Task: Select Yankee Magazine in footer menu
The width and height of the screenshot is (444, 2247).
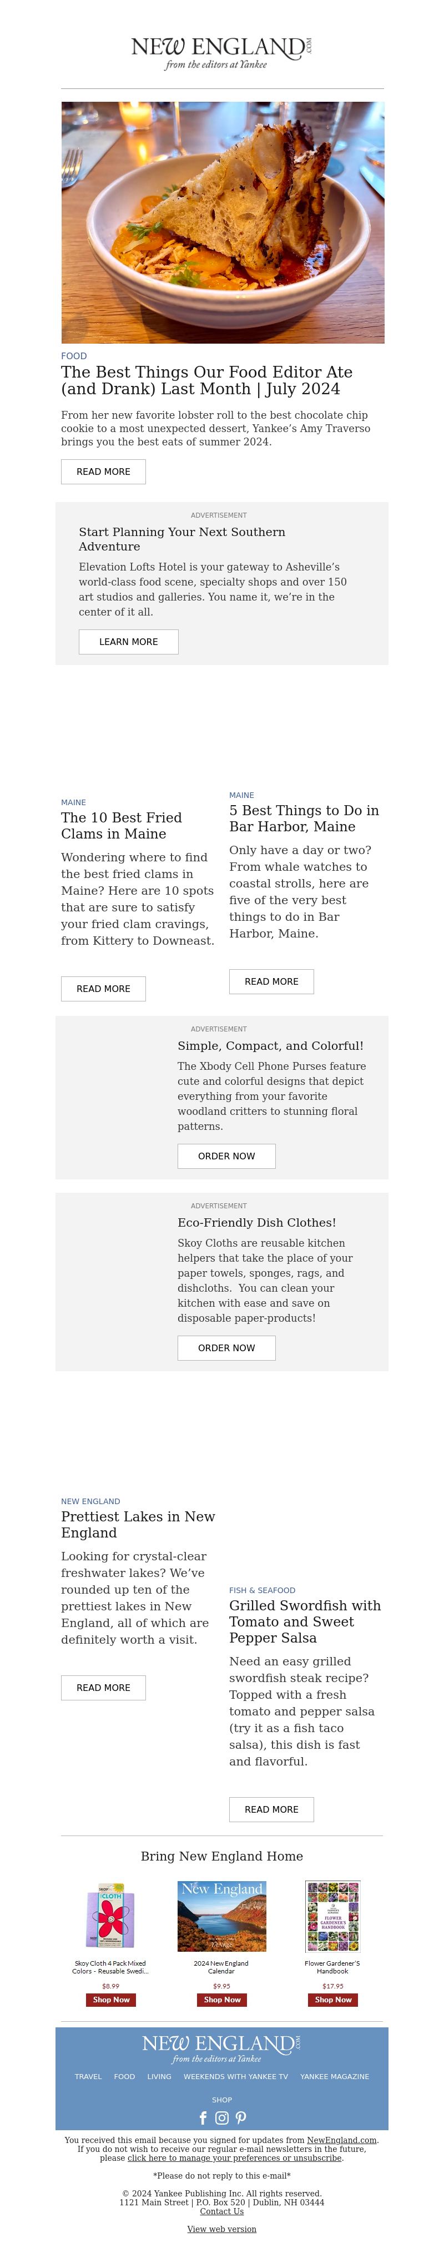Action: (334, 2076)
